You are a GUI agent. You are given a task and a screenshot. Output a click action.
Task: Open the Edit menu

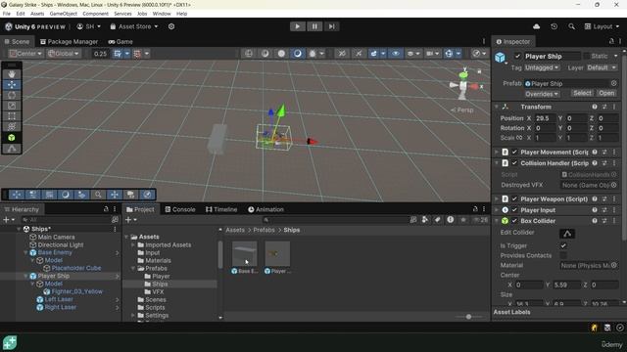[x=21, y=14]
